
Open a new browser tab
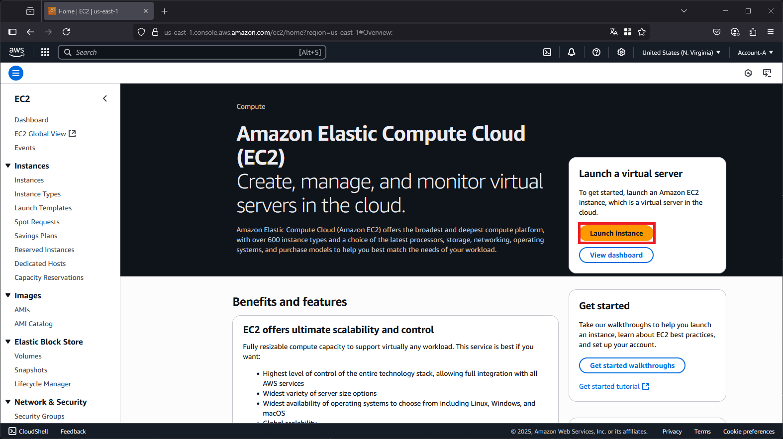165,11
